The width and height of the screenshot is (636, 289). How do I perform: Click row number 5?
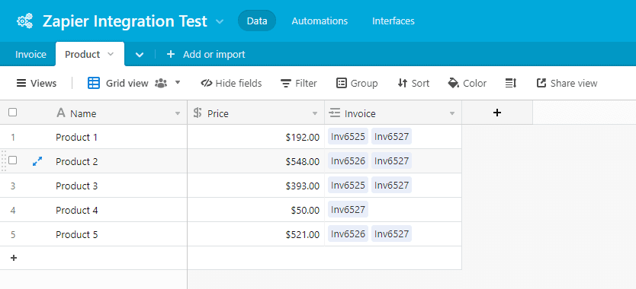[13, 235]
